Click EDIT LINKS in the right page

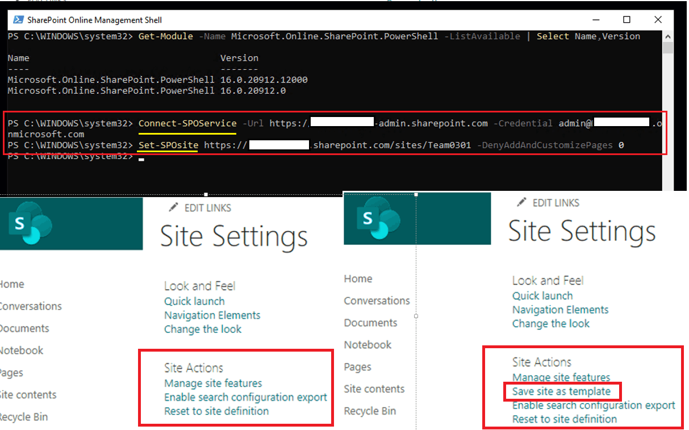tap(556, 203)
